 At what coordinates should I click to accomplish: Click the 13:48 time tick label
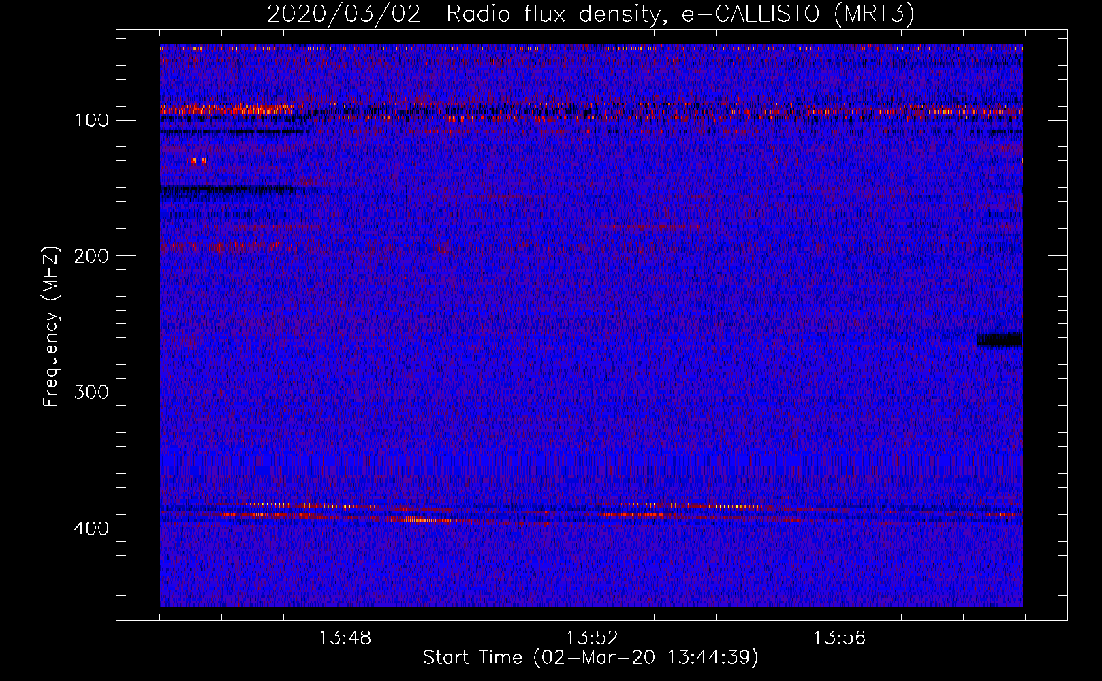[x=345, y=637]
